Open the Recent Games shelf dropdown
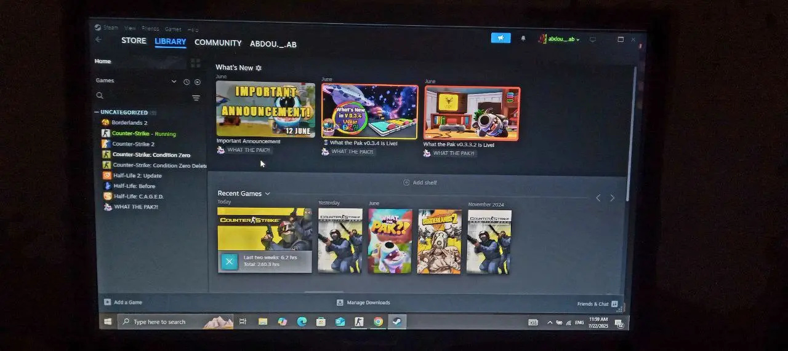 (267, 194)
